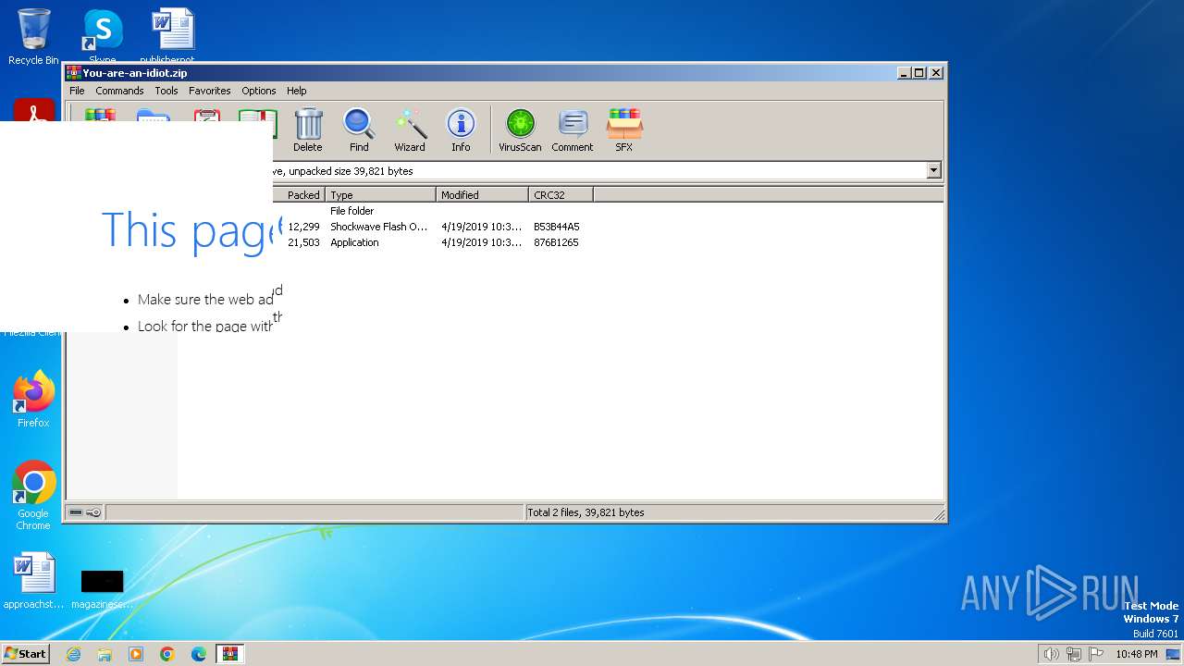Click the taskbar clock showing 10:48 PM
1184x666 pixels.
coord(1136,654)
